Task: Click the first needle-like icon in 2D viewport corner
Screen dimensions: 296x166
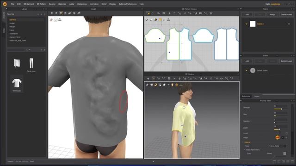Action: click(x=148, y=19)
